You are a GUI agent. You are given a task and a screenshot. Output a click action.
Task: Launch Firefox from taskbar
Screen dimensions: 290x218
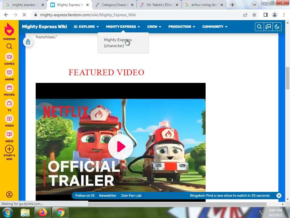tap(42, 212)
